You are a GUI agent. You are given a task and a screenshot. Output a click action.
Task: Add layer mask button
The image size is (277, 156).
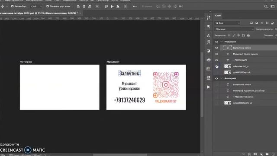255,154
